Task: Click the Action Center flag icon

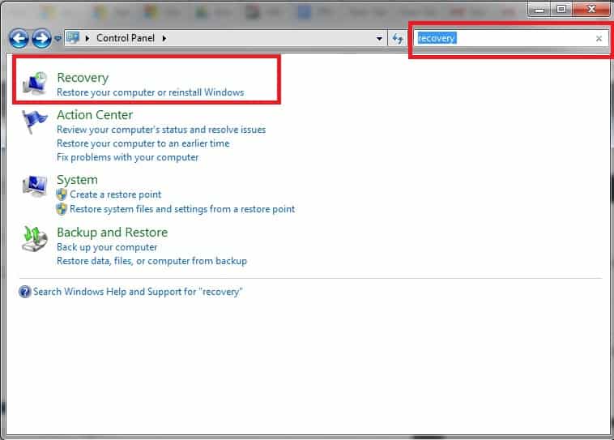Action: coord(34,121)
